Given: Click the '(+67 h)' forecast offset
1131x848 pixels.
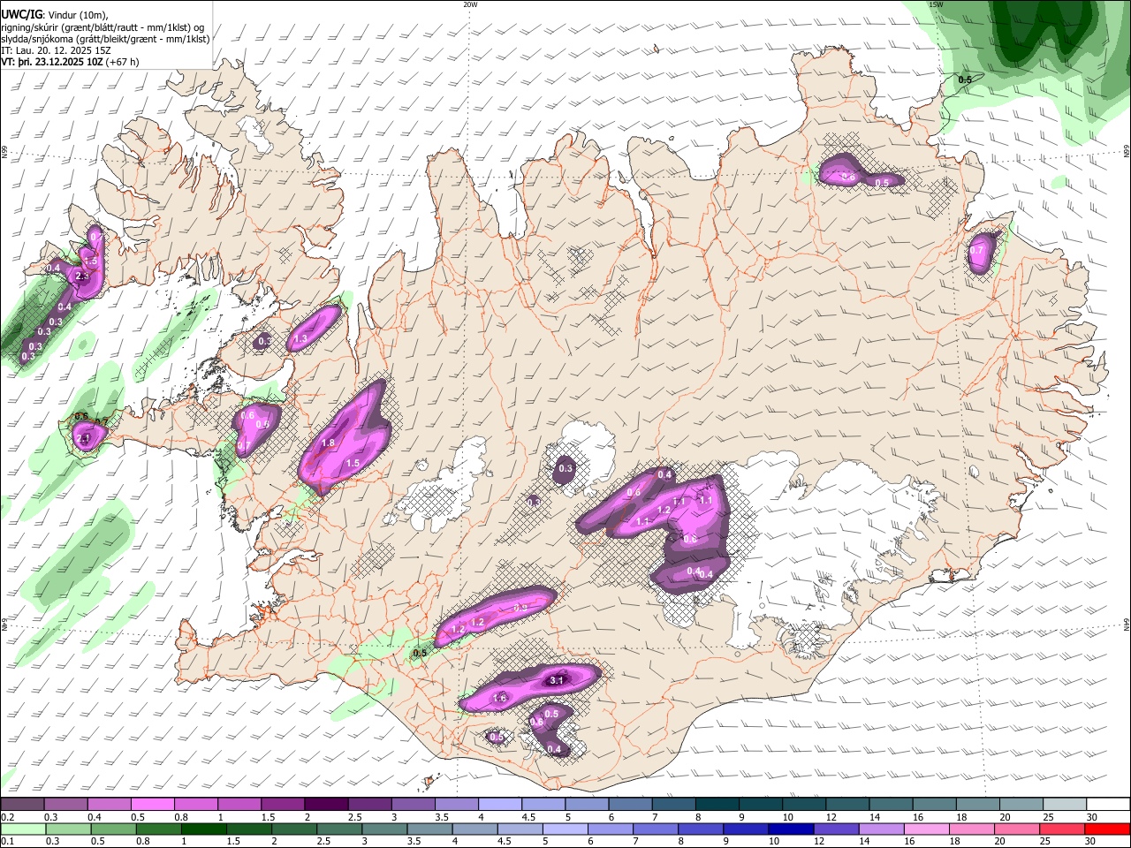Looking at the screenshot, I should tap(122, 62).
